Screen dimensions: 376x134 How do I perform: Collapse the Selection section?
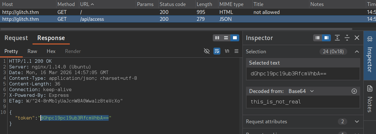tap(357, 51)
